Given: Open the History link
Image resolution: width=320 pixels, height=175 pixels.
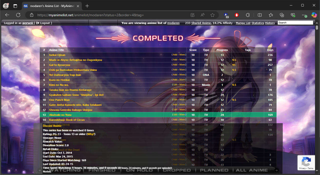Looking at the screenshot, I should point(270,23).
